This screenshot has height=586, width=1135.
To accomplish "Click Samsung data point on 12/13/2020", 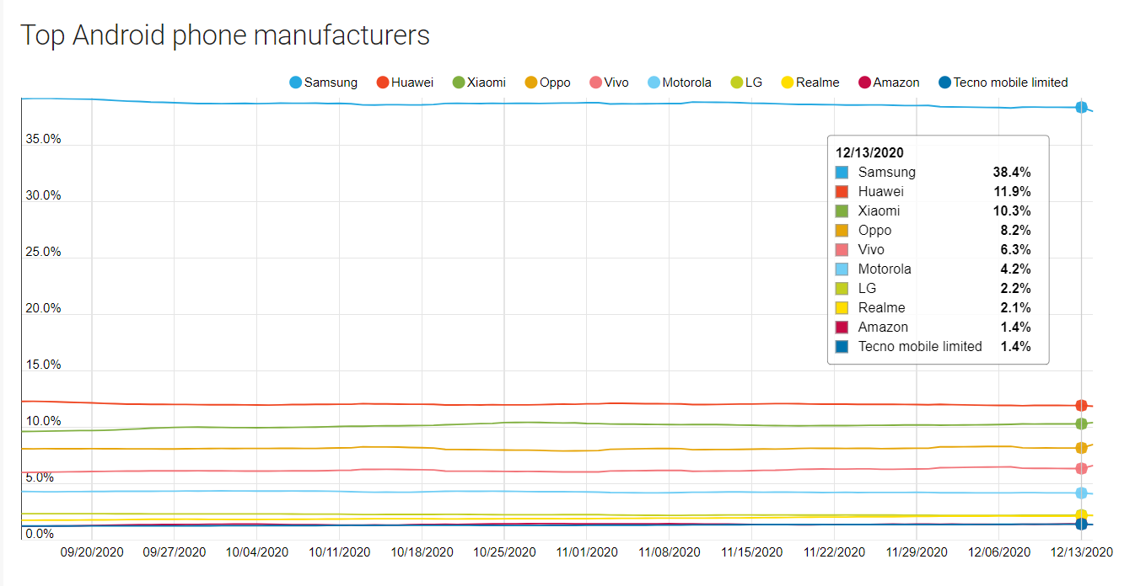I will tap(1081, 107).
